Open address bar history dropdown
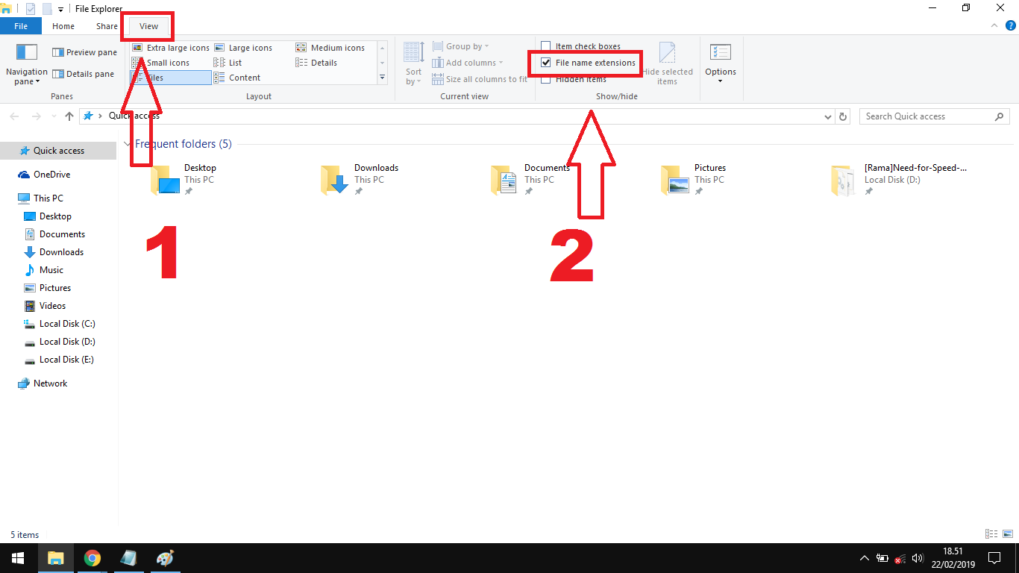Screen dimensions: 1019x573 coord(827,116)
